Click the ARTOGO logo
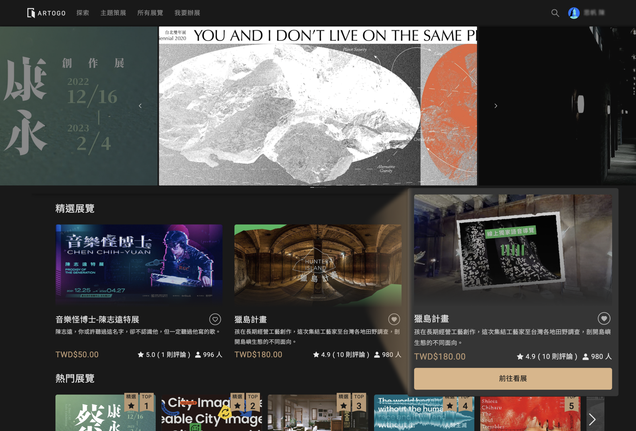Screen dimensions: 636x431 point(46,13)
